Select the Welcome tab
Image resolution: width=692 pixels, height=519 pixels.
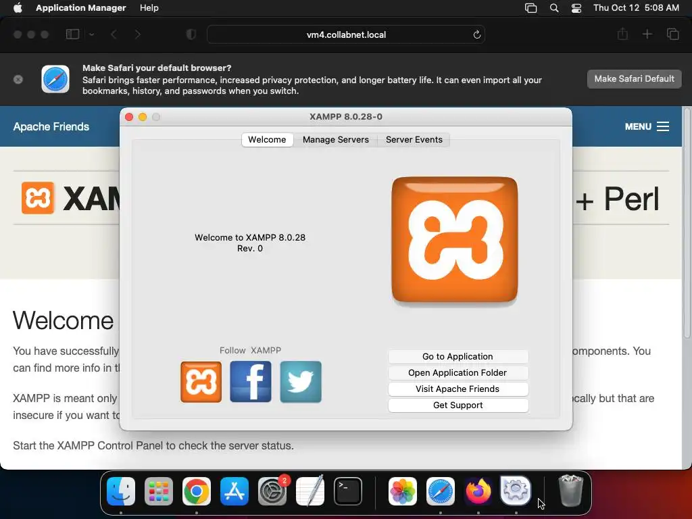pos(267,139)
